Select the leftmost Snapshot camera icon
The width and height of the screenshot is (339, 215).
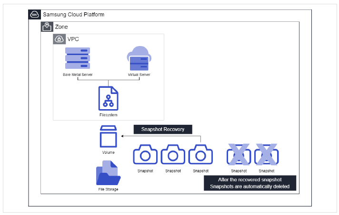click(145, 154)
